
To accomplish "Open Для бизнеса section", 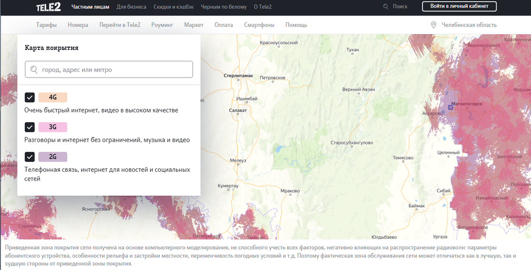I will click(131, 7).
